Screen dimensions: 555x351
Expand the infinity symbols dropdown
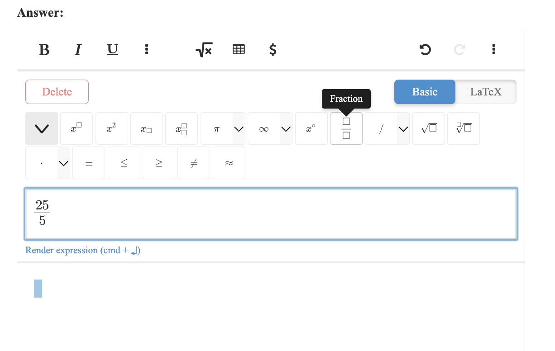286,129
